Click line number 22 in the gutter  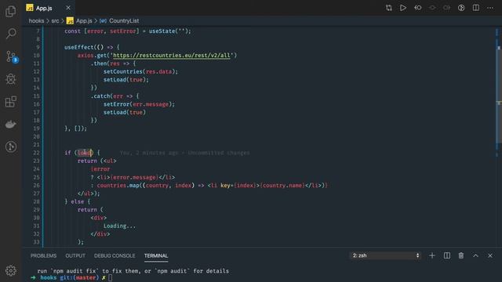(36, 153)
